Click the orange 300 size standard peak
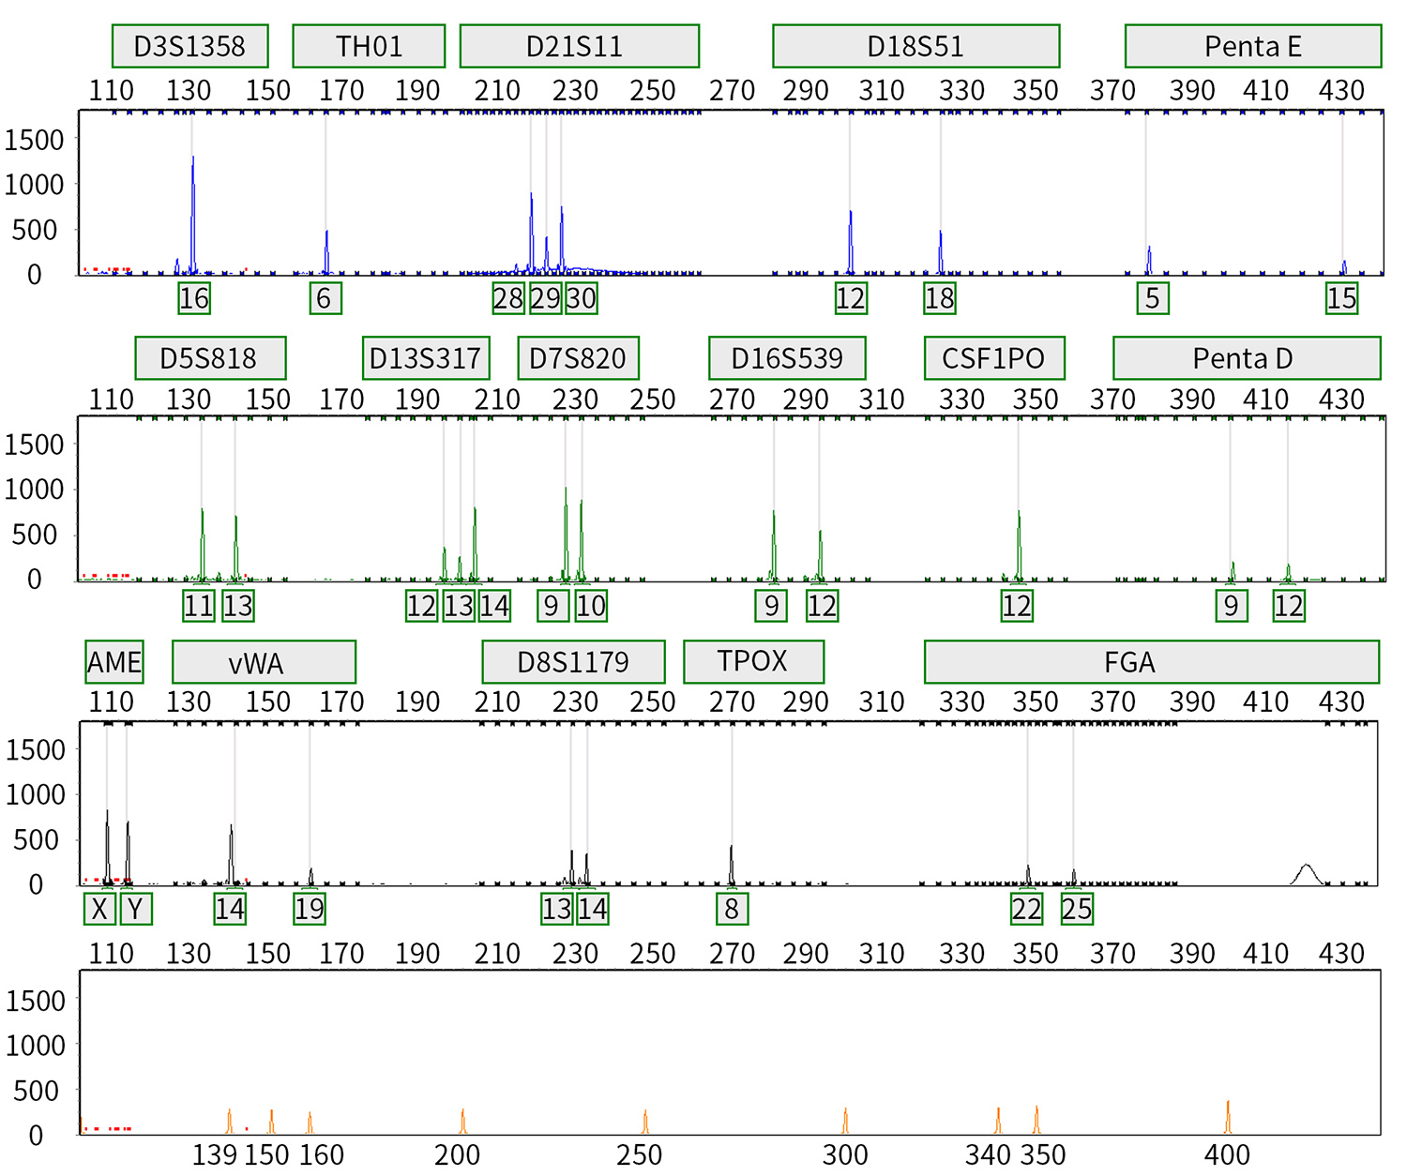 (845, 1122)
